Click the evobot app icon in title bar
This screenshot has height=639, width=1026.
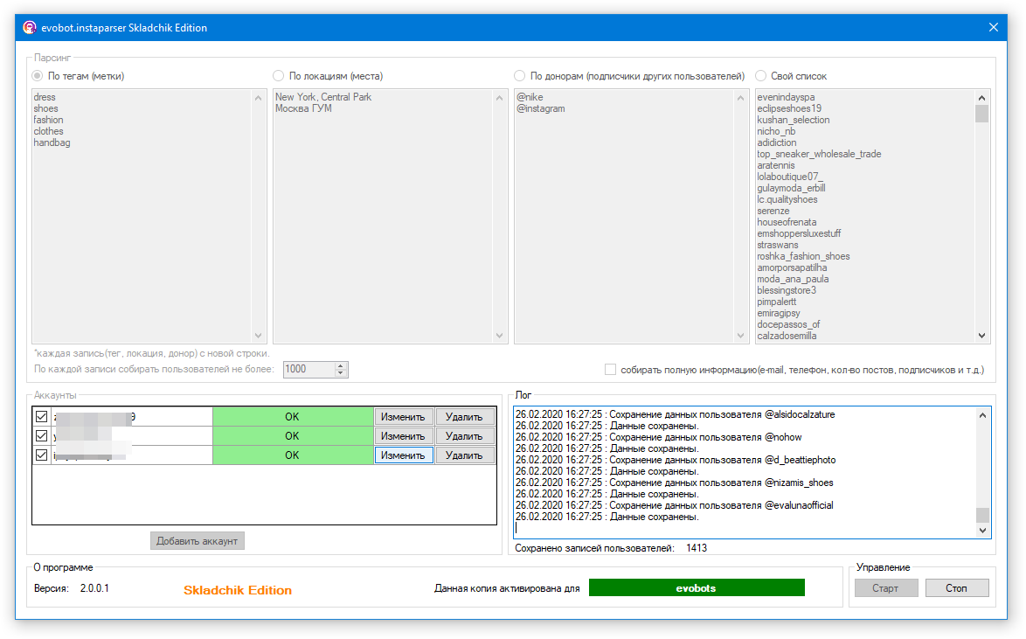point(29,27)
